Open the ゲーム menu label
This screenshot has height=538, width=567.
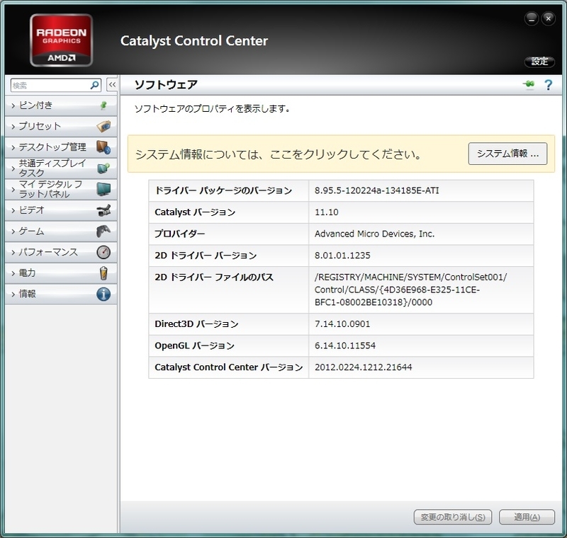click(31, 231)
